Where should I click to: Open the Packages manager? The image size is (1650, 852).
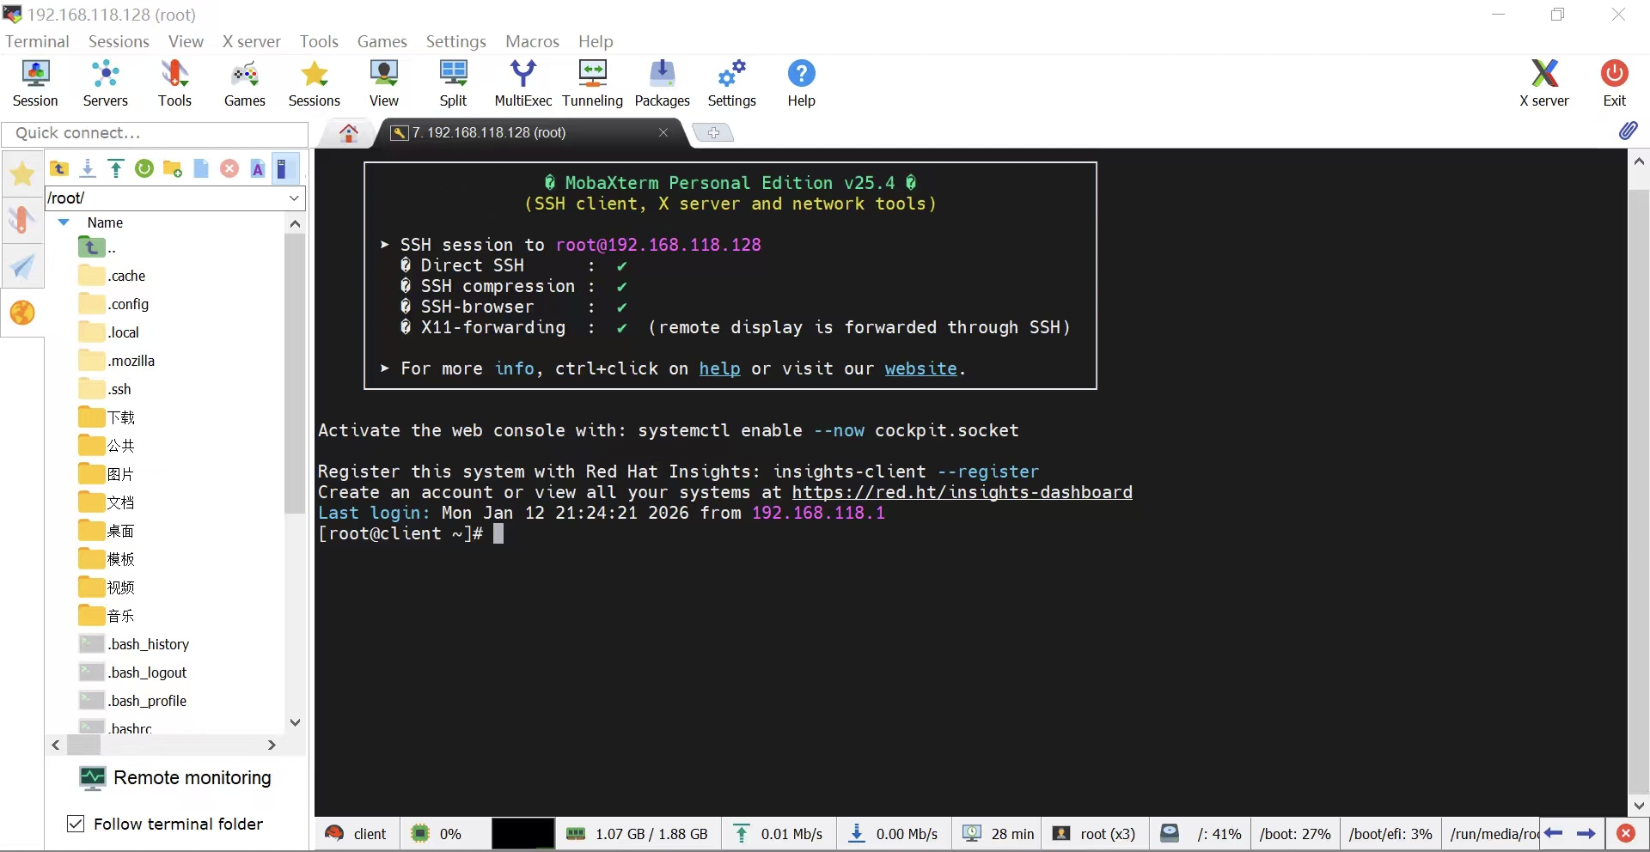(x=662, y=82)
